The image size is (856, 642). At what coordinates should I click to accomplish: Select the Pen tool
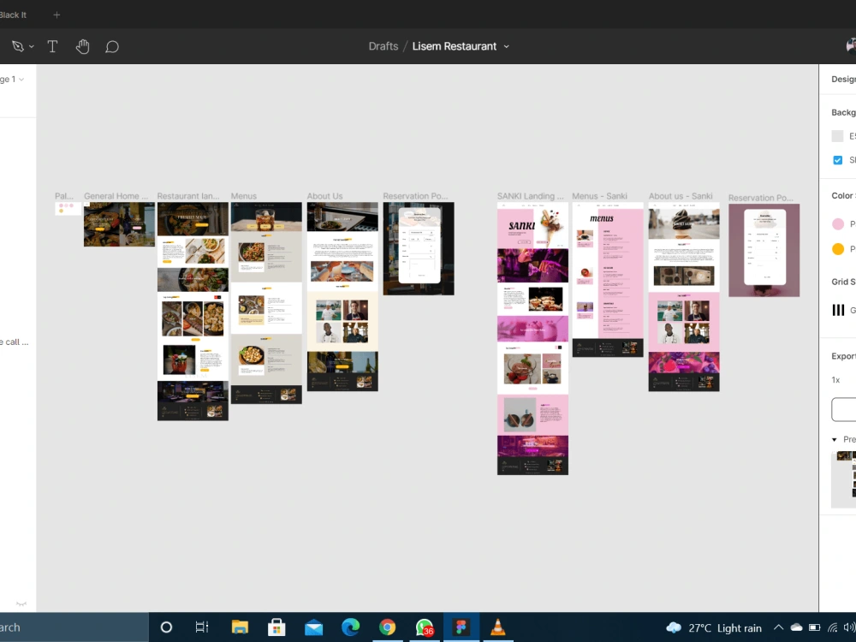[17, 46]
